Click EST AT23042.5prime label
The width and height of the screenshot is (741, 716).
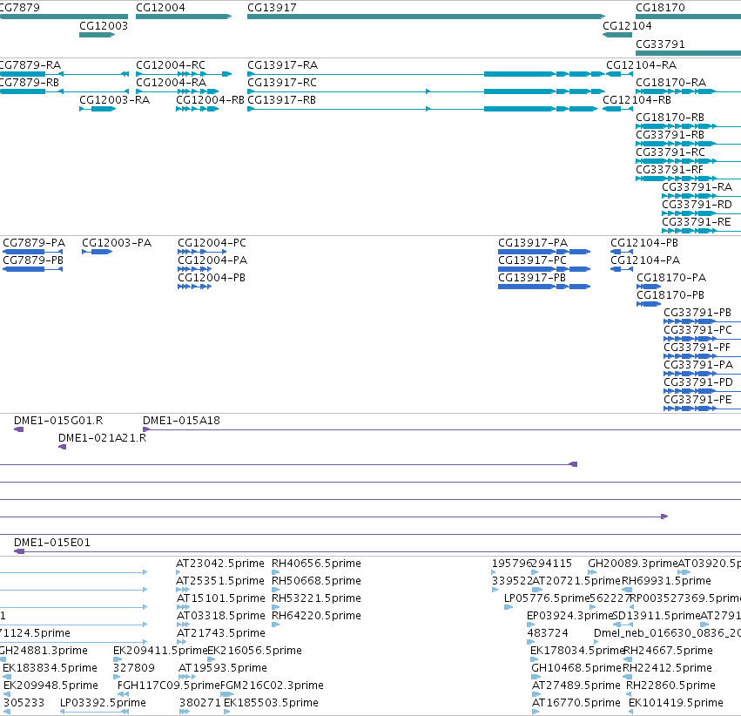220,564
